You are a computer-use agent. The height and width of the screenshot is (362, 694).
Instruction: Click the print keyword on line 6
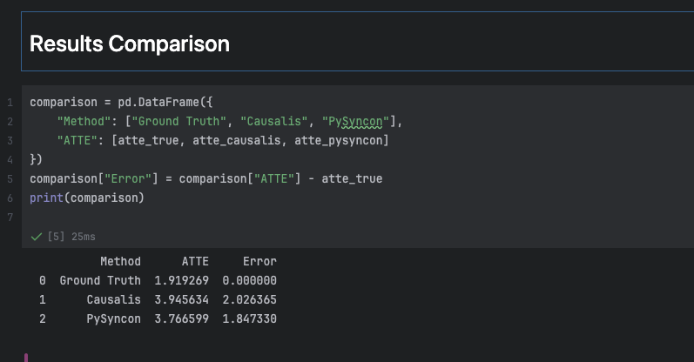(x=46, y=198)
